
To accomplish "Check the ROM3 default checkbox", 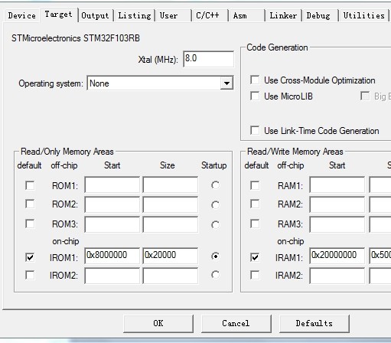I will point(30,224).
